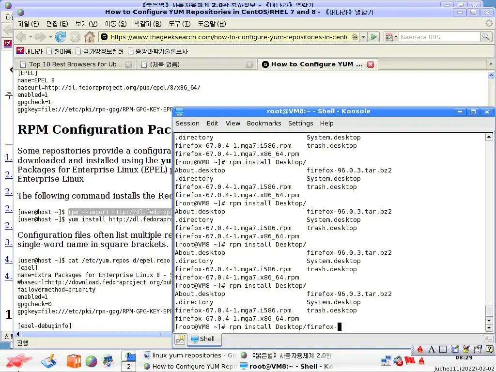Open the BBS search engine dropdown

[391, 37]
